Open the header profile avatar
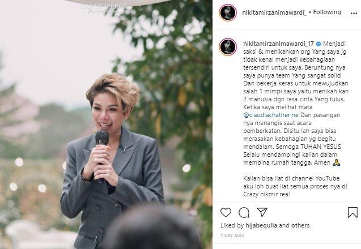 point(228,12)
